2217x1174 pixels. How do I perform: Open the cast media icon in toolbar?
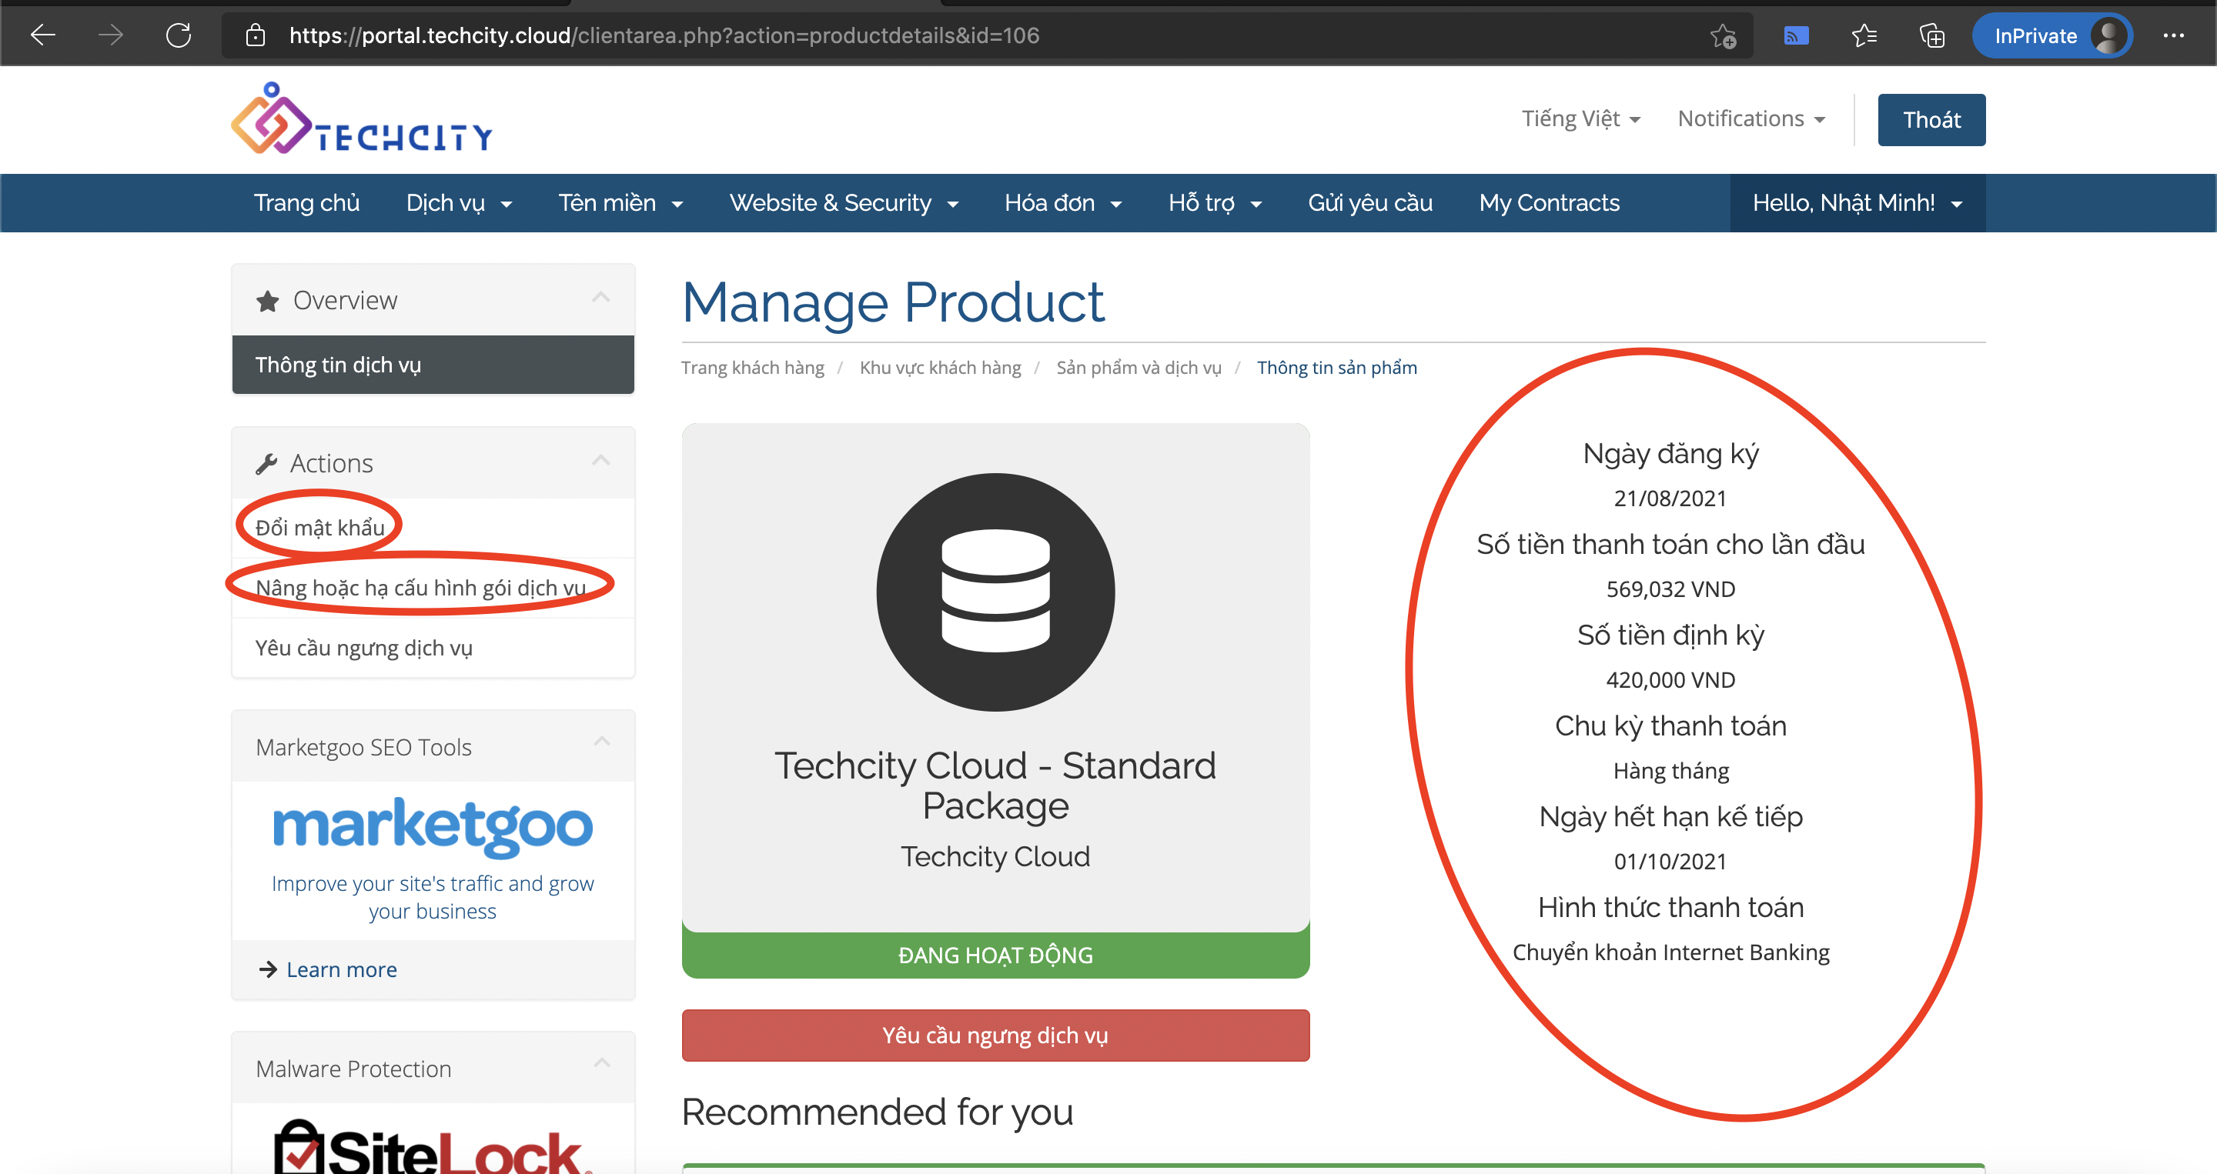(x=1795, y=35)
